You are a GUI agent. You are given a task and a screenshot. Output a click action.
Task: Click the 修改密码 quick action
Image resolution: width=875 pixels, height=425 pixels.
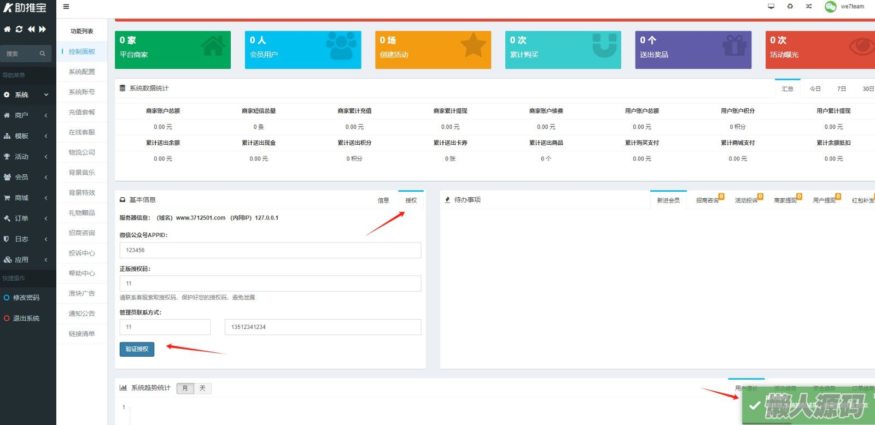26,298
